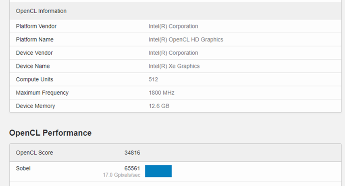
Task: Click the 1800 MHz frequency value
Action: tap(161, 93)
